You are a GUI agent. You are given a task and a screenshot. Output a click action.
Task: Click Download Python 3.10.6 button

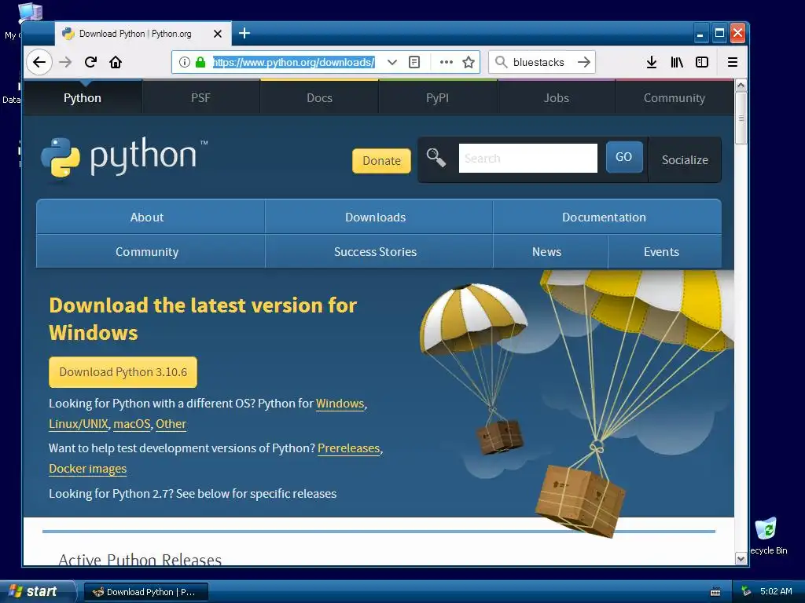[x=123, y=371]
